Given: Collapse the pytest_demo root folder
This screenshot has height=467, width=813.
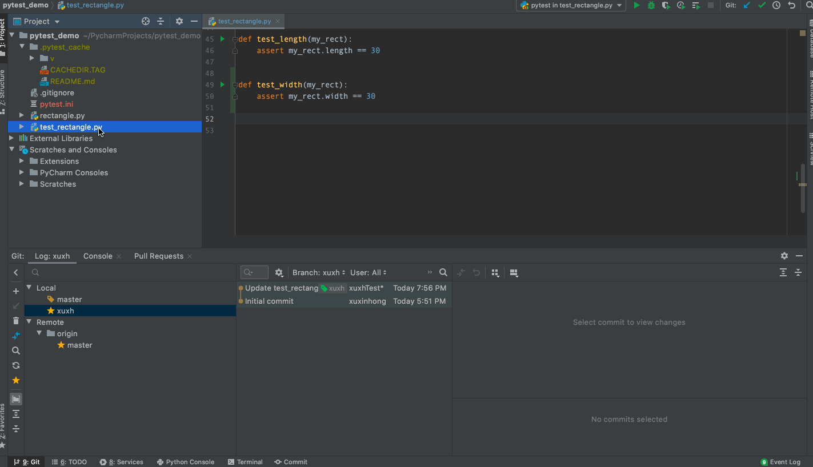Looking at the screenshot, I should point(13,35).
